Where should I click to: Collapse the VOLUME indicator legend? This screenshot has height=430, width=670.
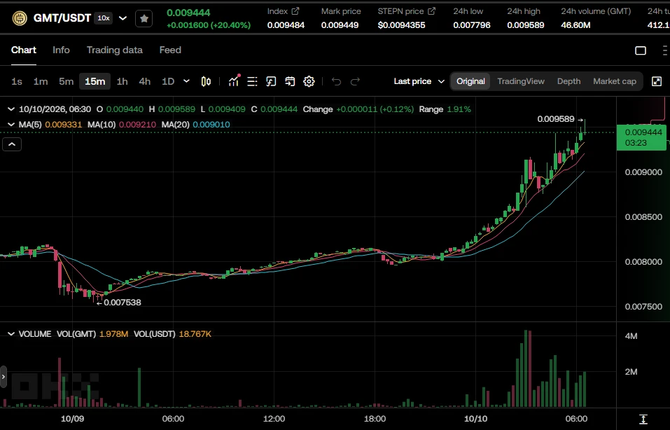click(x=11, y=334)
